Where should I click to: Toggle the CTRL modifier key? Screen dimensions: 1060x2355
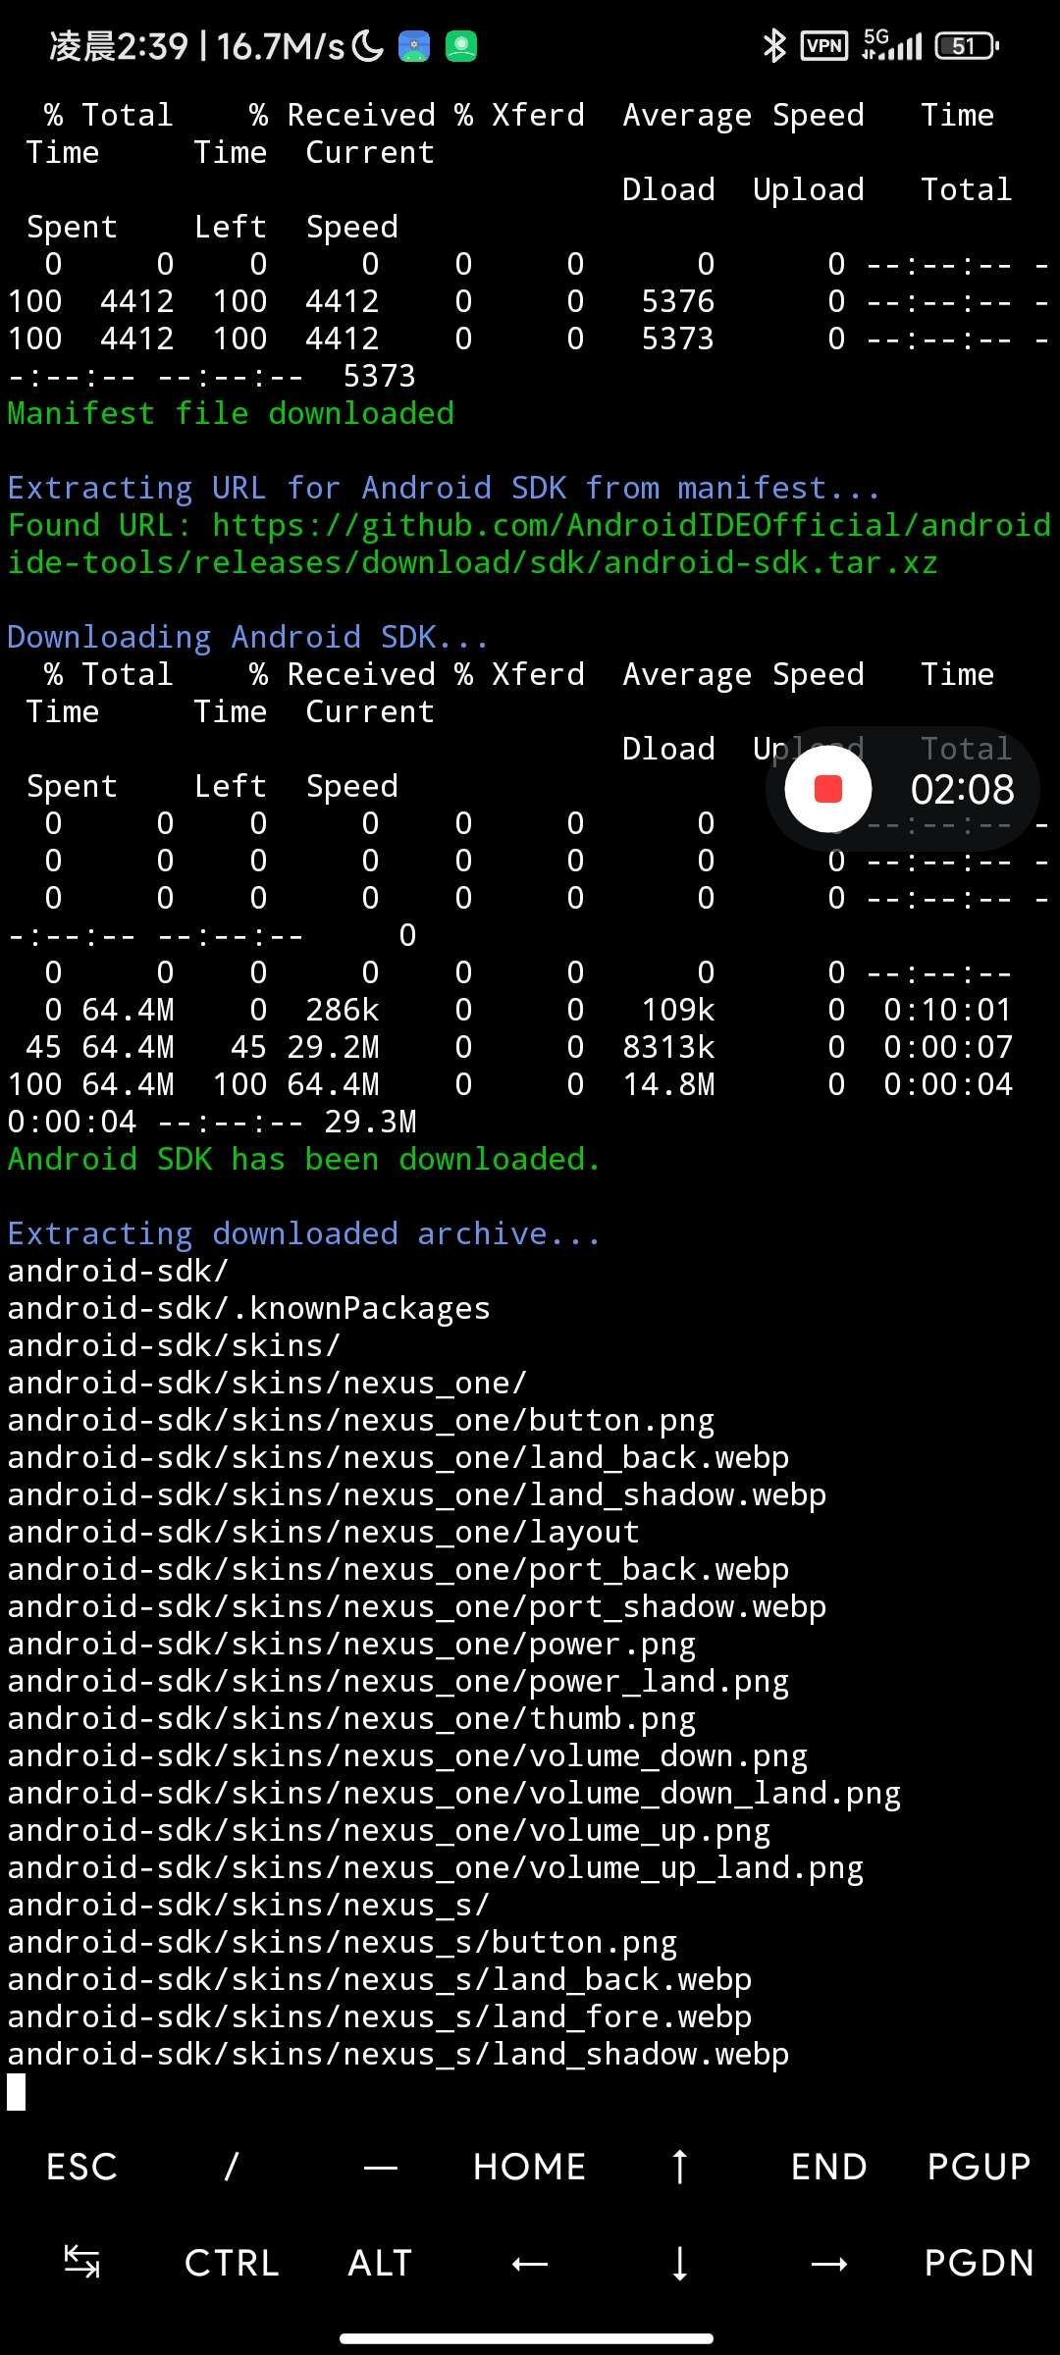tap(232, 2263)
